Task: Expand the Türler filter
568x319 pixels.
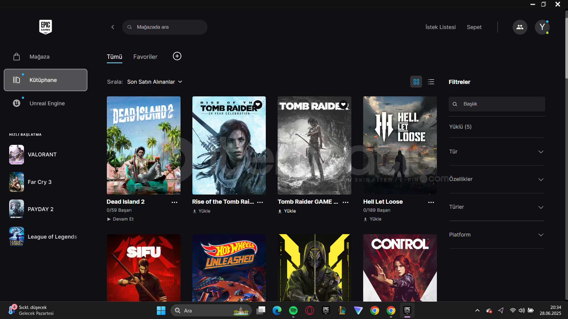Action: (x=497, y=207)
